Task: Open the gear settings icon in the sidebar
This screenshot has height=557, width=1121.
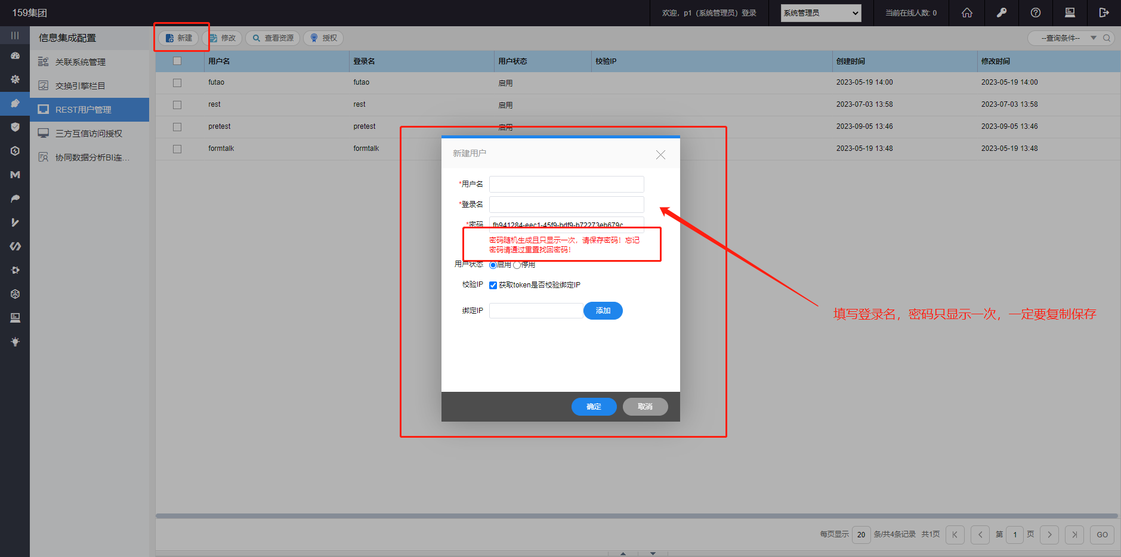Action: click(x=15, y=79)
